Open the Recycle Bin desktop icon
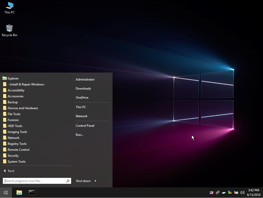 coord(9,31)
